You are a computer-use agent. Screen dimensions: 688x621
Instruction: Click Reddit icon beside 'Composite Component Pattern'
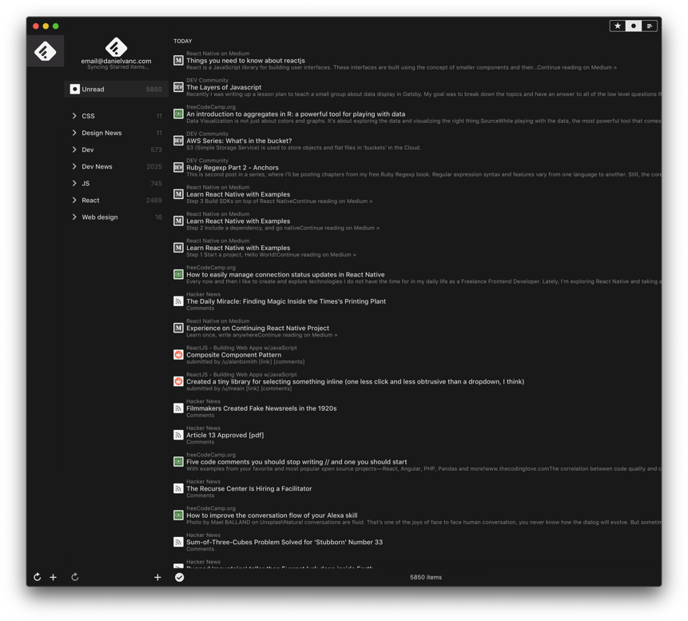coord(178,355)
